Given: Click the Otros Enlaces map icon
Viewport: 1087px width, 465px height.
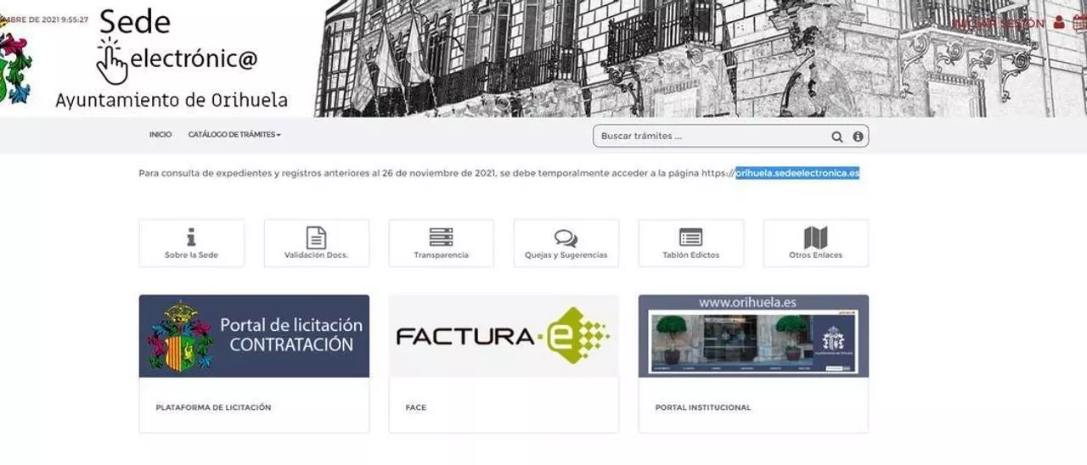Looking at the screenshot, I should point(815,238).
